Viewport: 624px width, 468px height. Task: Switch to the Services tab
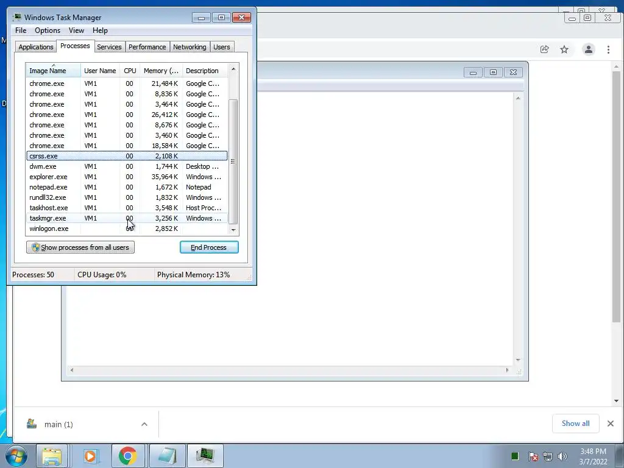(x=110, y=47)
